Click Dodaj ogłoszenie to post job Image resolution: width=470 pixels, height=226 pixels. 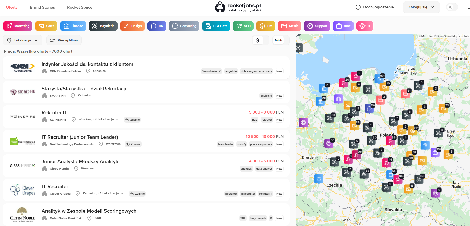[x=375, y=7]
